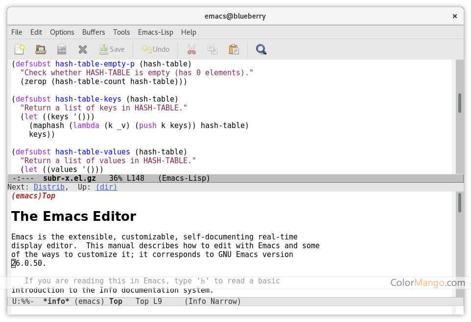Click the "Return a list of values" docstring
The height and width of the screenshot is (322, 471).
tap(108, 160)
